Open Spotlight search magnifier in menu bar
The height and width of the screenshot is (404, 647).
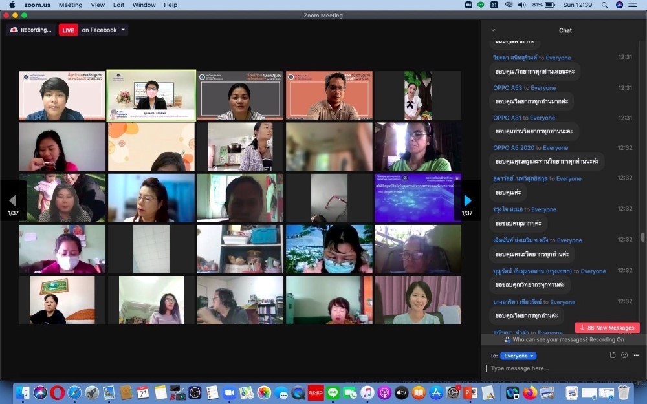(x=604, y=5)
